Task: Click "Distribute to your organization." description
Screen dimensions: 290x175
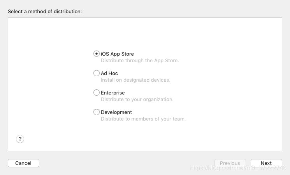Action: click(x=137, y=100)
